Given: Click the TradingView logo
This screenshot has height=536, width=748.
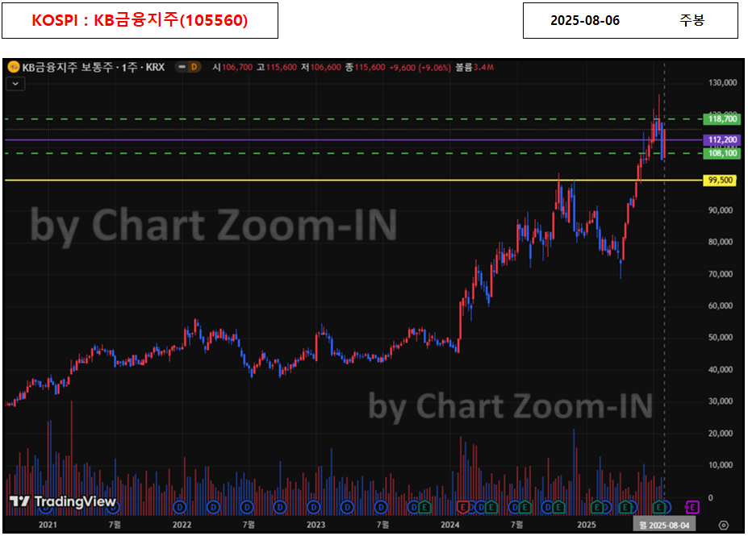Looking at the screenshot, I should [x=63, y=501].
